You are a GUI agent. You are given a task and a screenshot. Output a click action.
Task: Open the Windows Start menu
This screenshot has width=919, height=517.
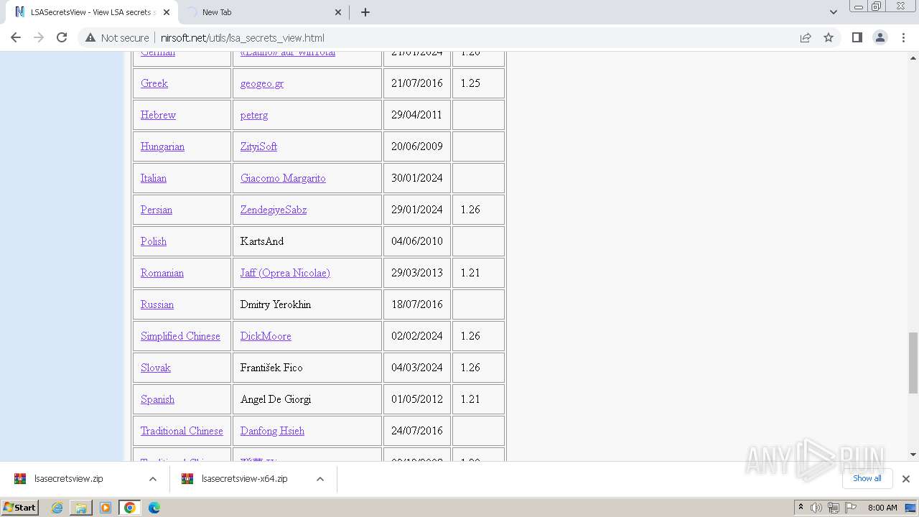coord(20,508)
